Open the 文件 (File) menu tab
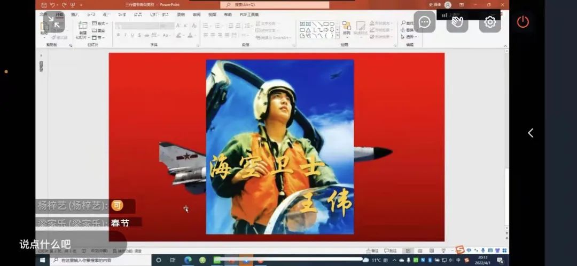 click(x=43, y=14)
